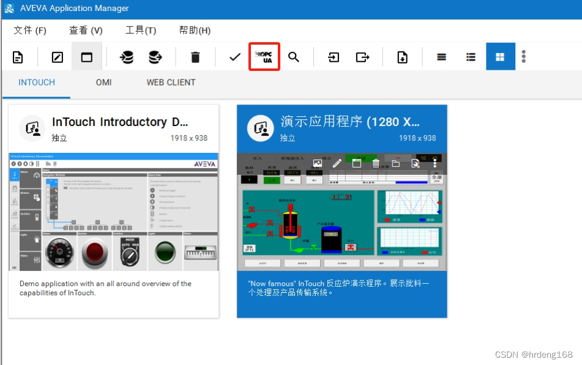Click InTouch Introductory Demo standalone app icon
Image resolution: width=582 pixels, height=365 pixels.
click(x=32, y=128)
